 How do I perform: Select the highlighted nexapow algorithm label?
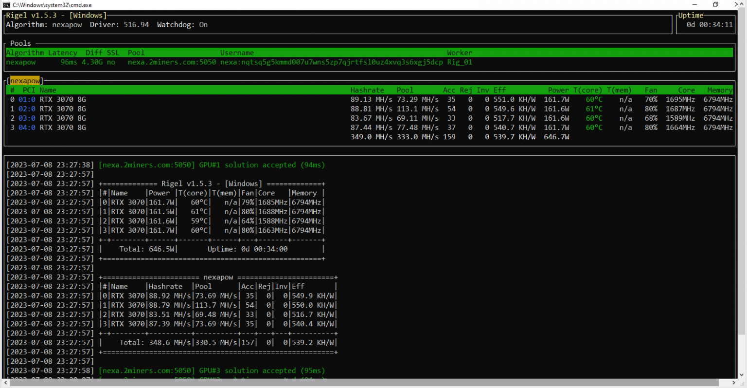tap(24, 80)
